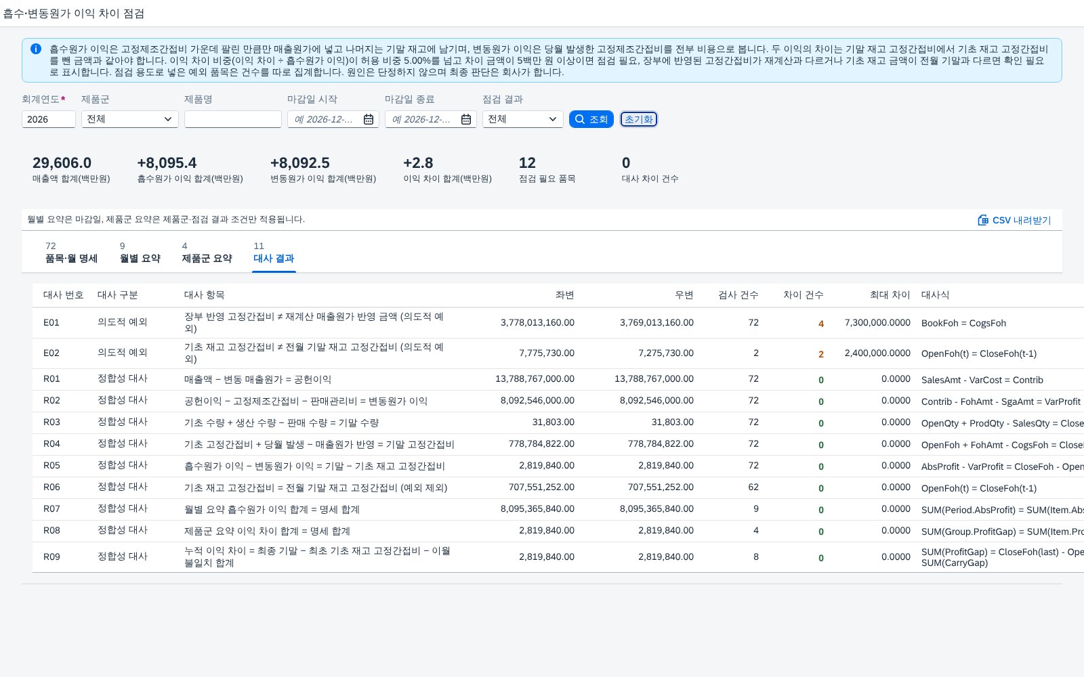Click the 대사 번호 column header
This screenshot has height=677, width=1084.
pyautogui.click(x=64, y=295)
